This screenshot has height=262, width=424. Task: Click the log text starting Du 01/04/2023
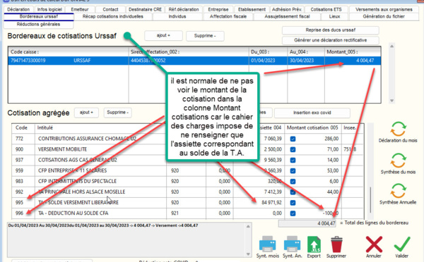click(102, 225)
